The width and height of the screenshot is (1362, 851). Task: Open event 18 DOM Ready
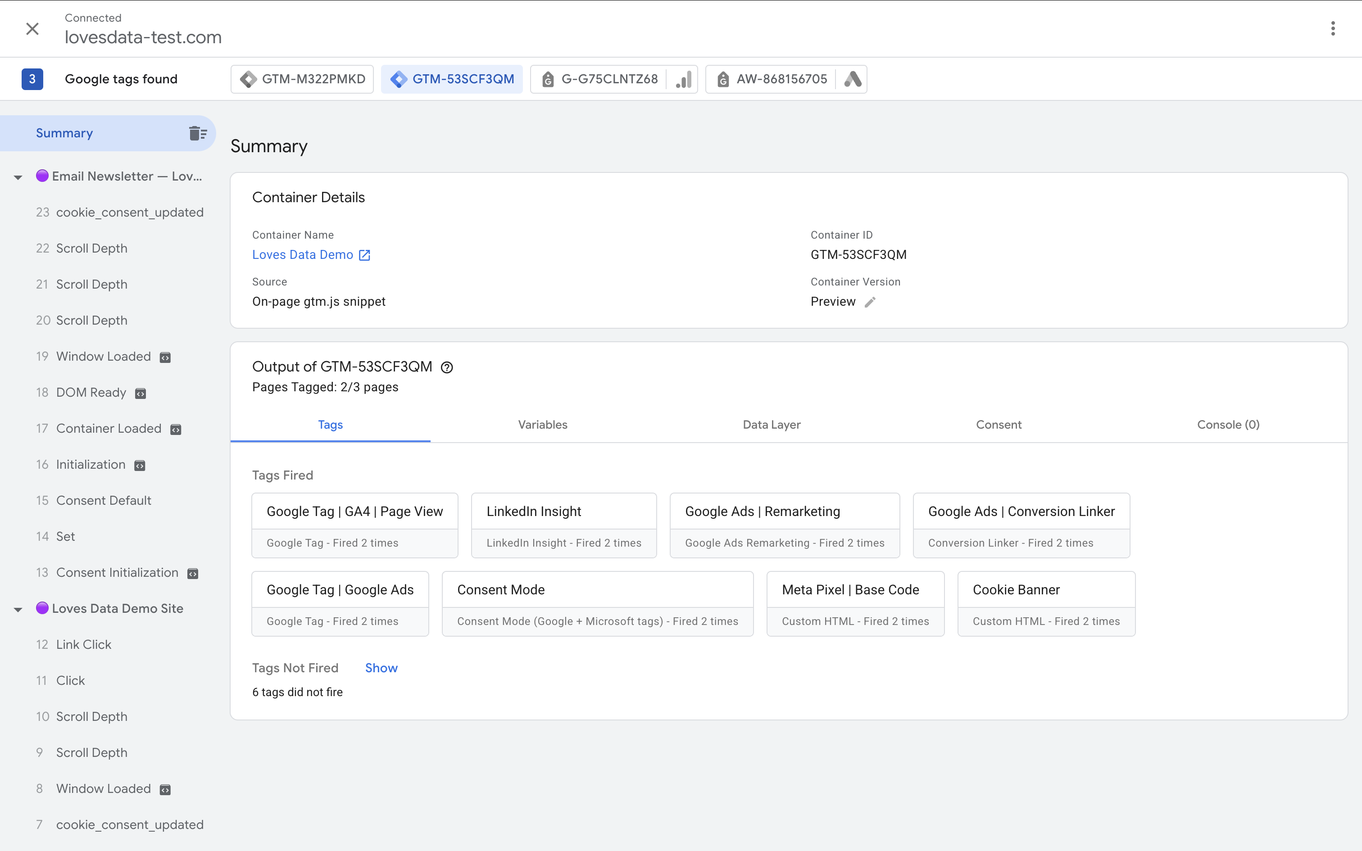pyautogui.click(x=81, y=392)
